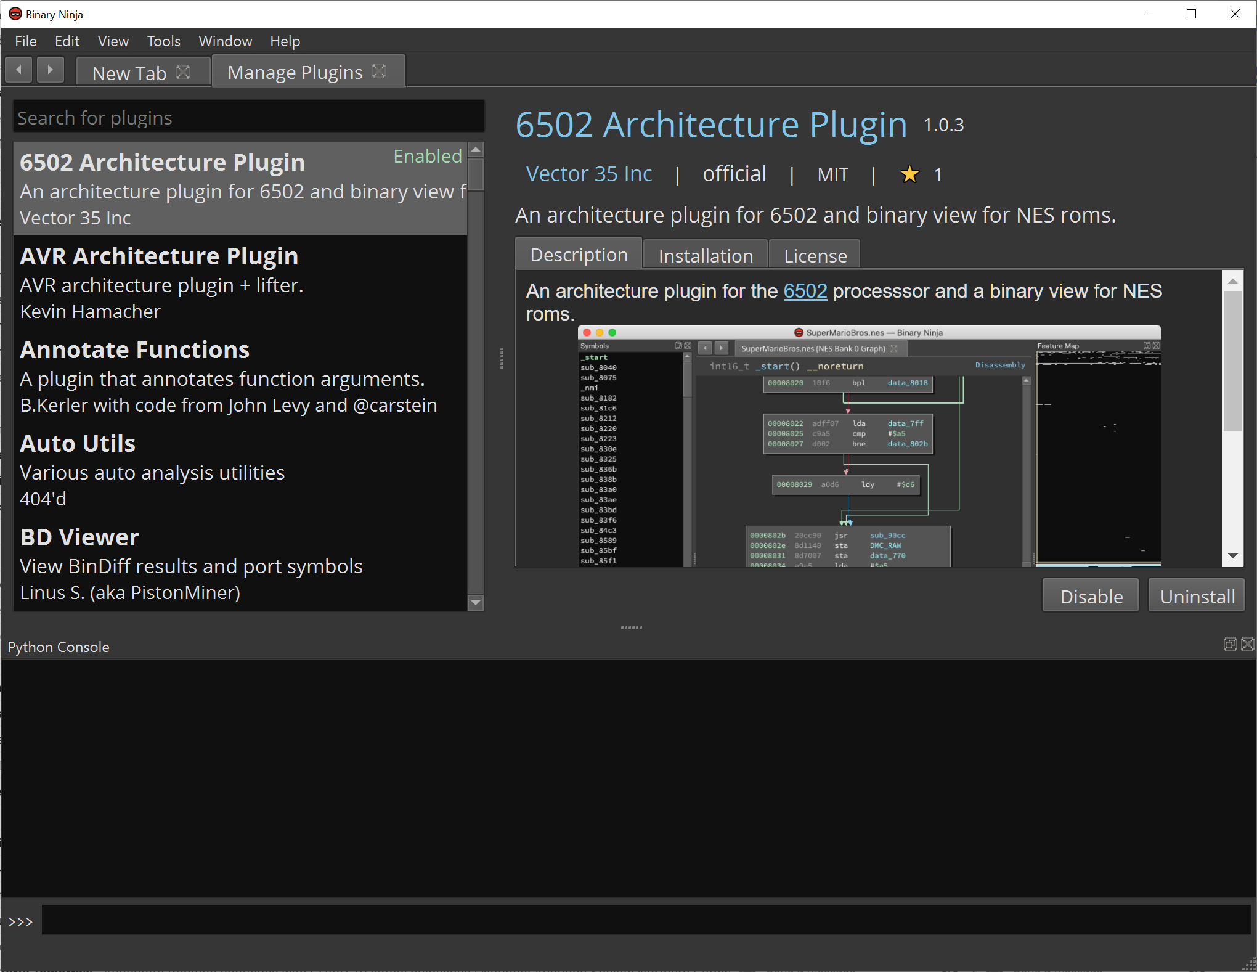This screenshot has width=1257, height=972.
Task: Select the Manage Plugins tab
Action: pyautogui.click(x=295, y=72)
